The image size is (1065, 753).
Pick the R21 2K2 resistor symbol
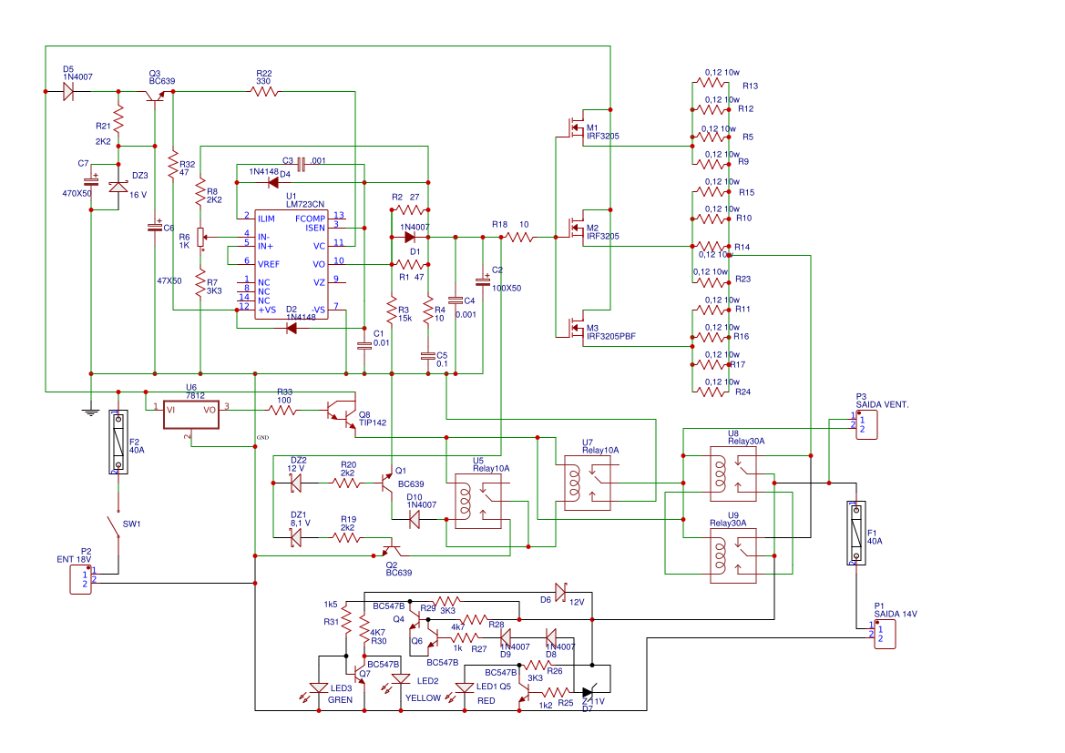118,119
